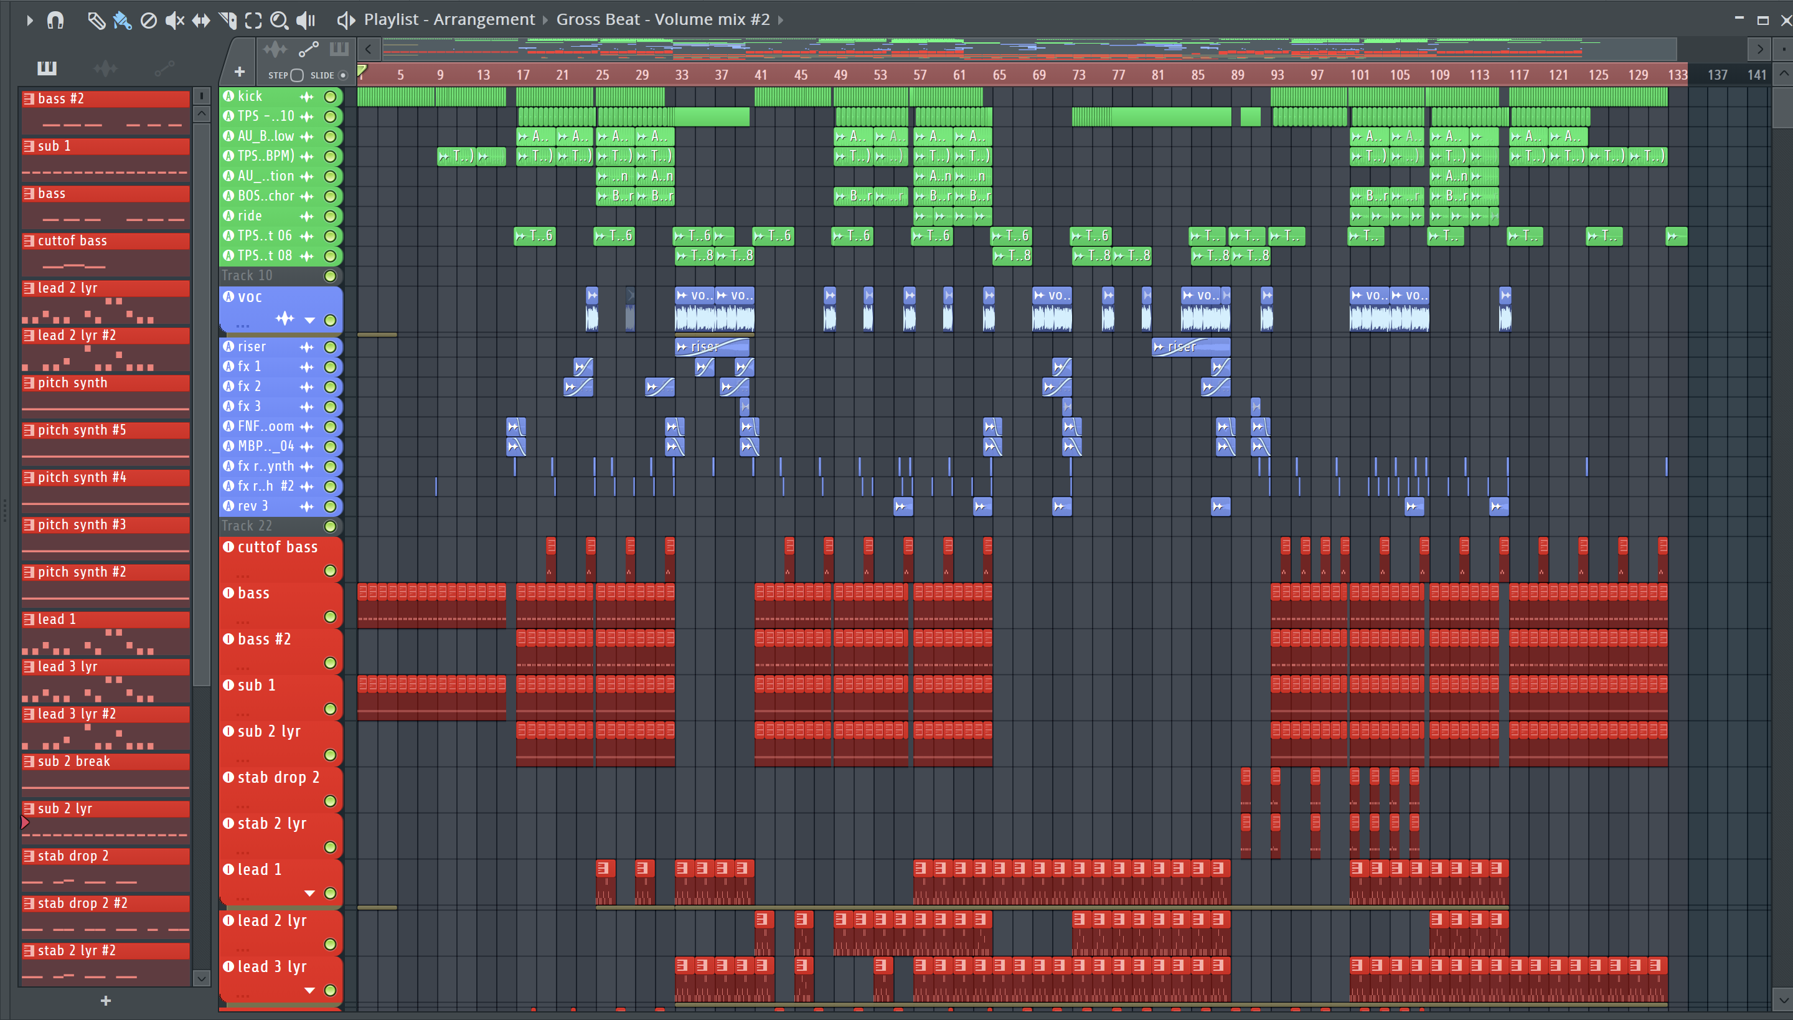Toggle the magnet snap icon
This screenshot has width=1793, height=1020.
click(55, 21)
